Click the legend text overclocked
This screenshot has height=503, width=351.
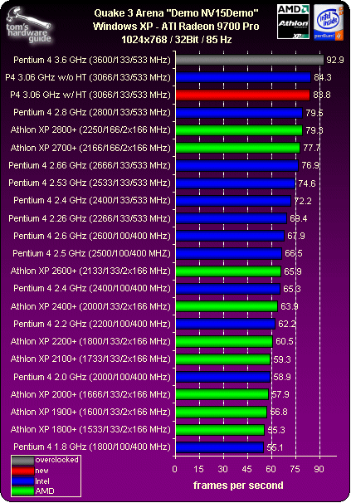(x=56, y=460)
